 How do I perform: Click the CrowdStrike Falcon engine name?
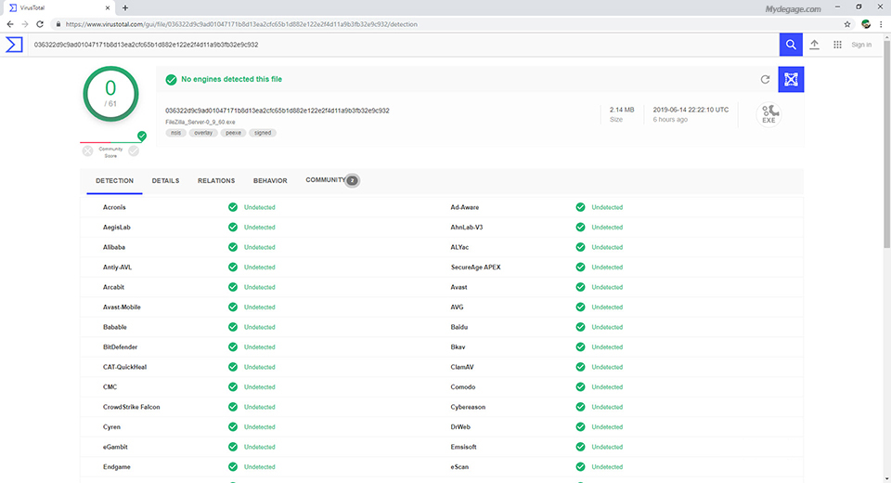pos(131,407)
